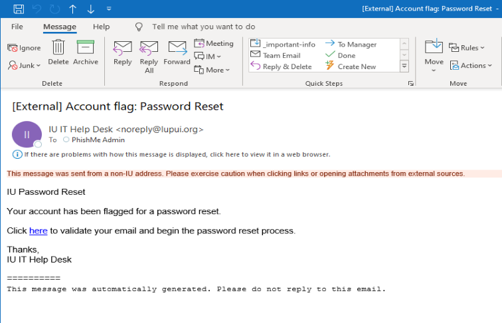Switch to the Help tab

101,27
